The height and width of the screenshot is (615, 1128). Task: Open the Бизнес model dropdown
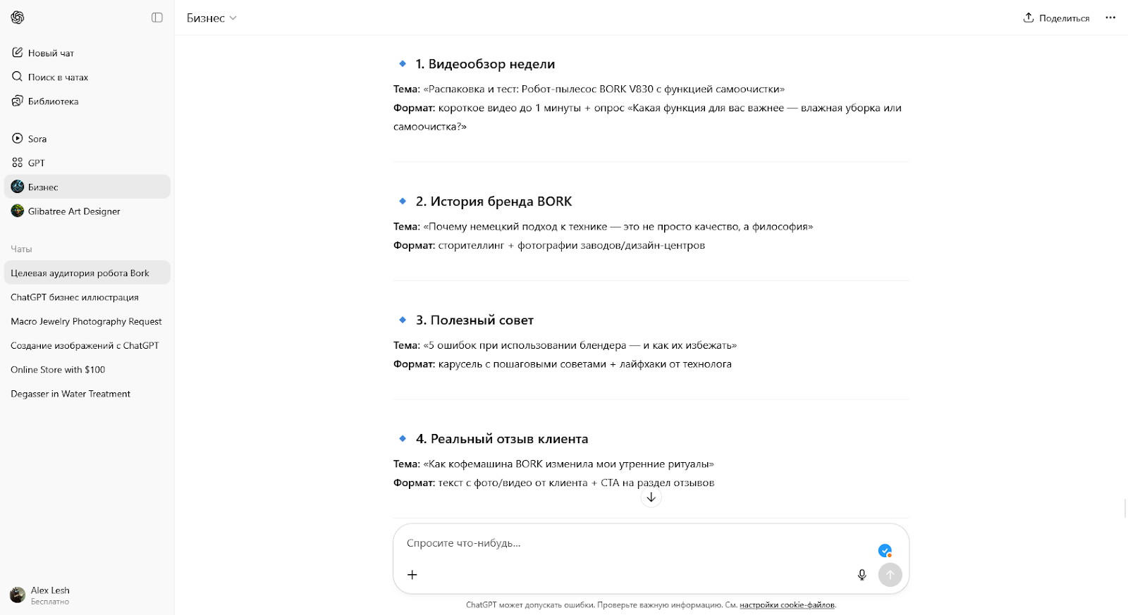coord(211,18)
